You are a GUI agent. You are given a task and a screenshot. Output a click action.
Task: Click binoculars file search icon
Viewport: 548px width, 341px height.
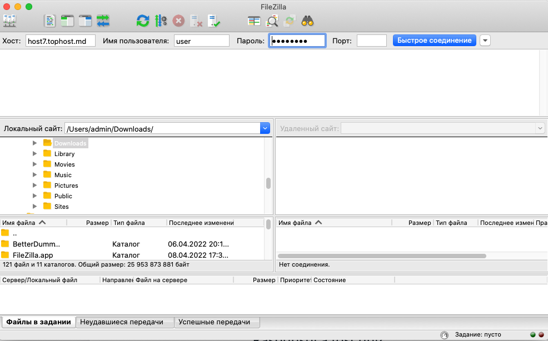pyautogui.click(x=307, y=21)
